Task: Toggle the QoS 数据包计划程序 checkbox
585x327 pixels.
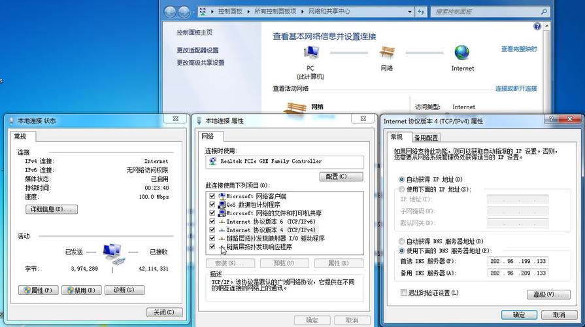Action: coord(212,205)
